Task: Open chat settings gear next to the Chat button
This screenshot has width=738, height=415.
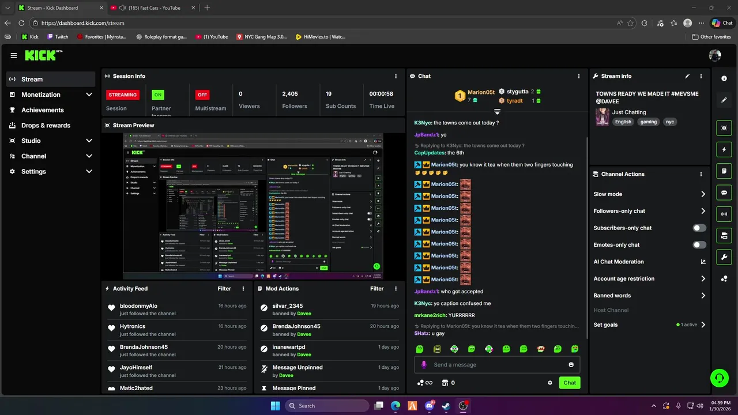Action: (x=550, y=383)
